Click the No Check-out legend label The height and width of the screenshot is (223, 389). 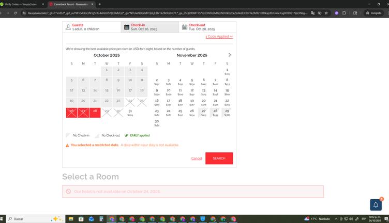(x=111, y=136)
